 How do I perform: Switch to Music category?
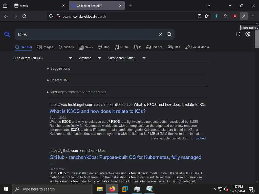[x=122, y=47]
